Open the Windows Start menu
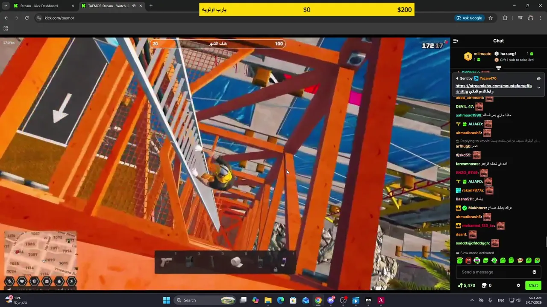Screen dimensions: 547x307 (166, 300)
